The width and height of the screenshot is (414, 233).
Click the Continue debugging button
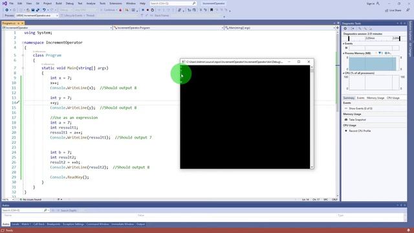[x=109, y=10]
